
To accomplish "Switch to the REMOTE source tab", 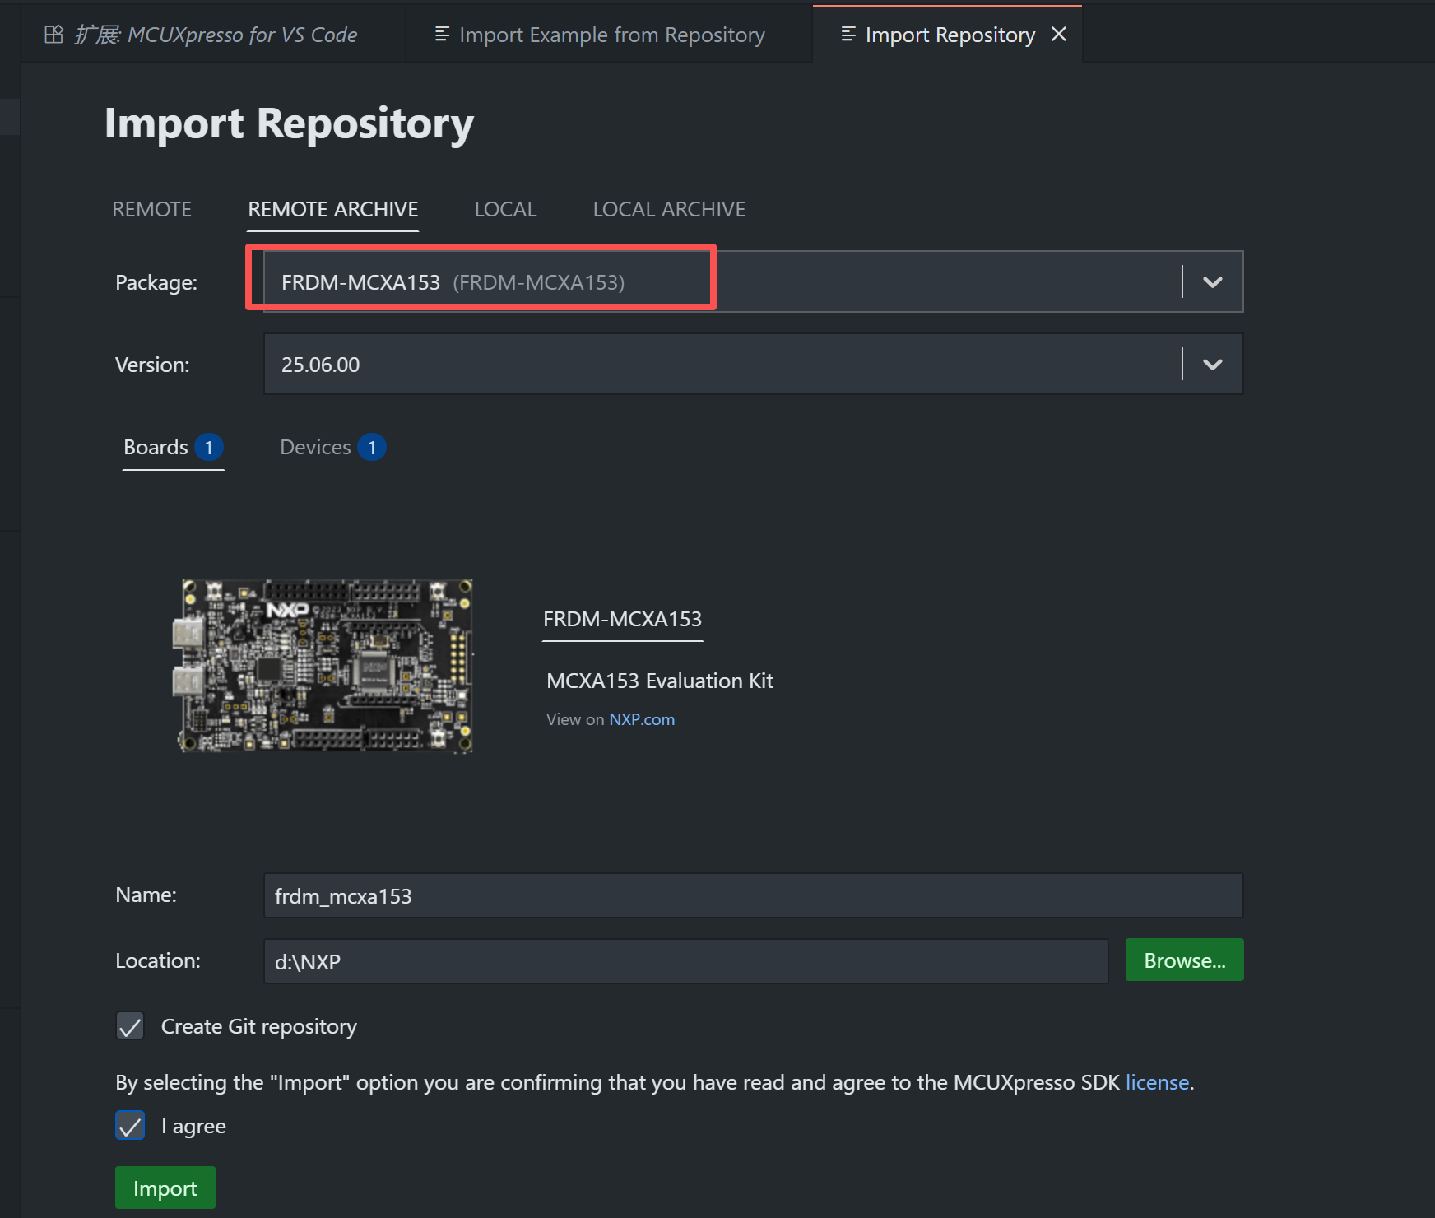I will (152, 209).
